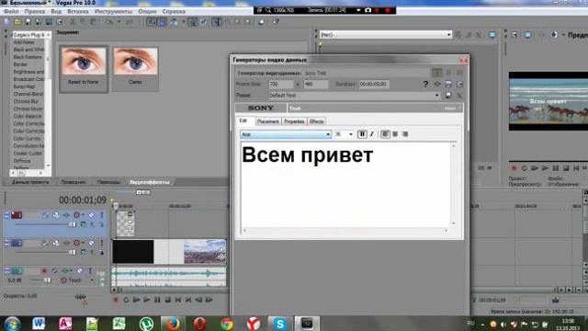Open Firefox from the taskbar
588x331 pixels.
tap(173, 323)
